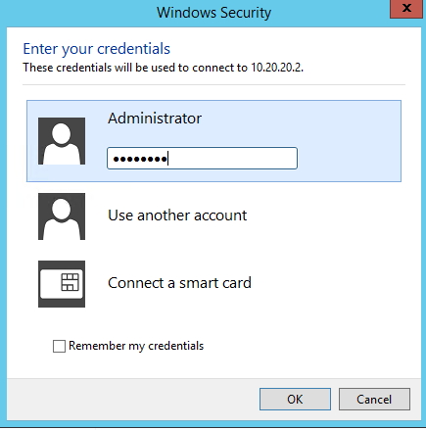
Task: Click the masked password dots
Action: (x=140, y=160)
